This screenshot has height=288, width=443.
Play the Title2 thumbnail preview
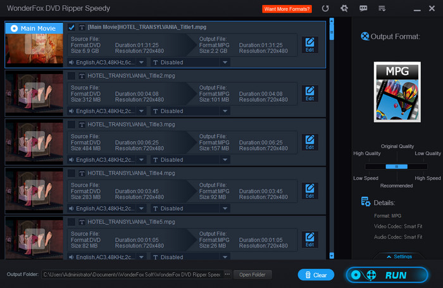click(x=34, y=92)
